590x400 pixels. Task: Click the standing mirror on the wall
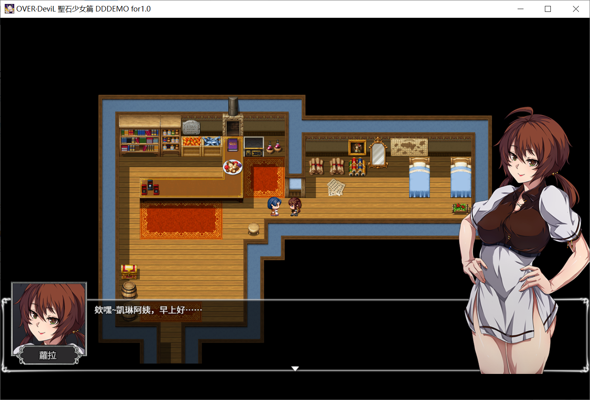(x=378, y=153)
